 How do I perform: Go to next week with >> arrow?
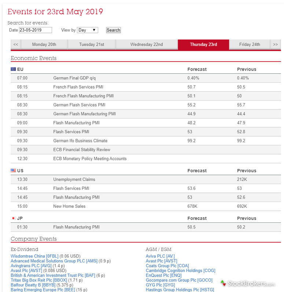coord(276,45)
